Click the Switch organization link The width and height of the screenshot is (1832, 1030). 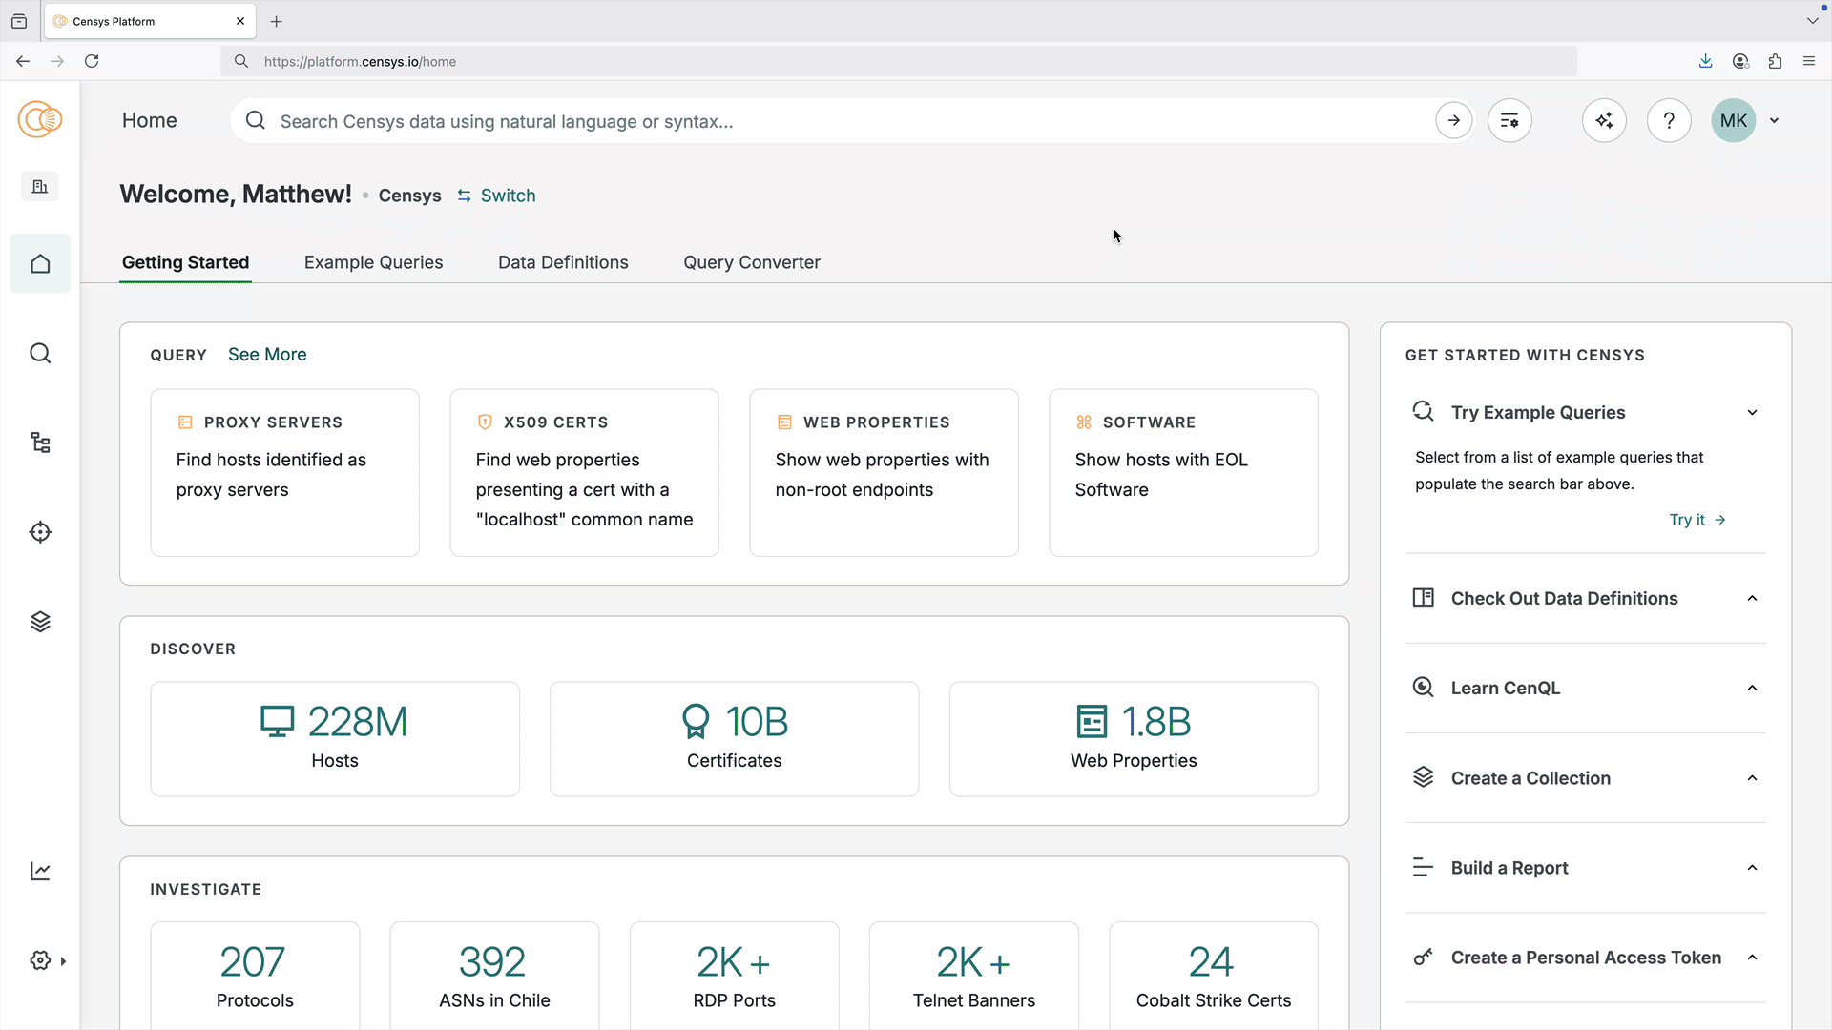(496, 196)
